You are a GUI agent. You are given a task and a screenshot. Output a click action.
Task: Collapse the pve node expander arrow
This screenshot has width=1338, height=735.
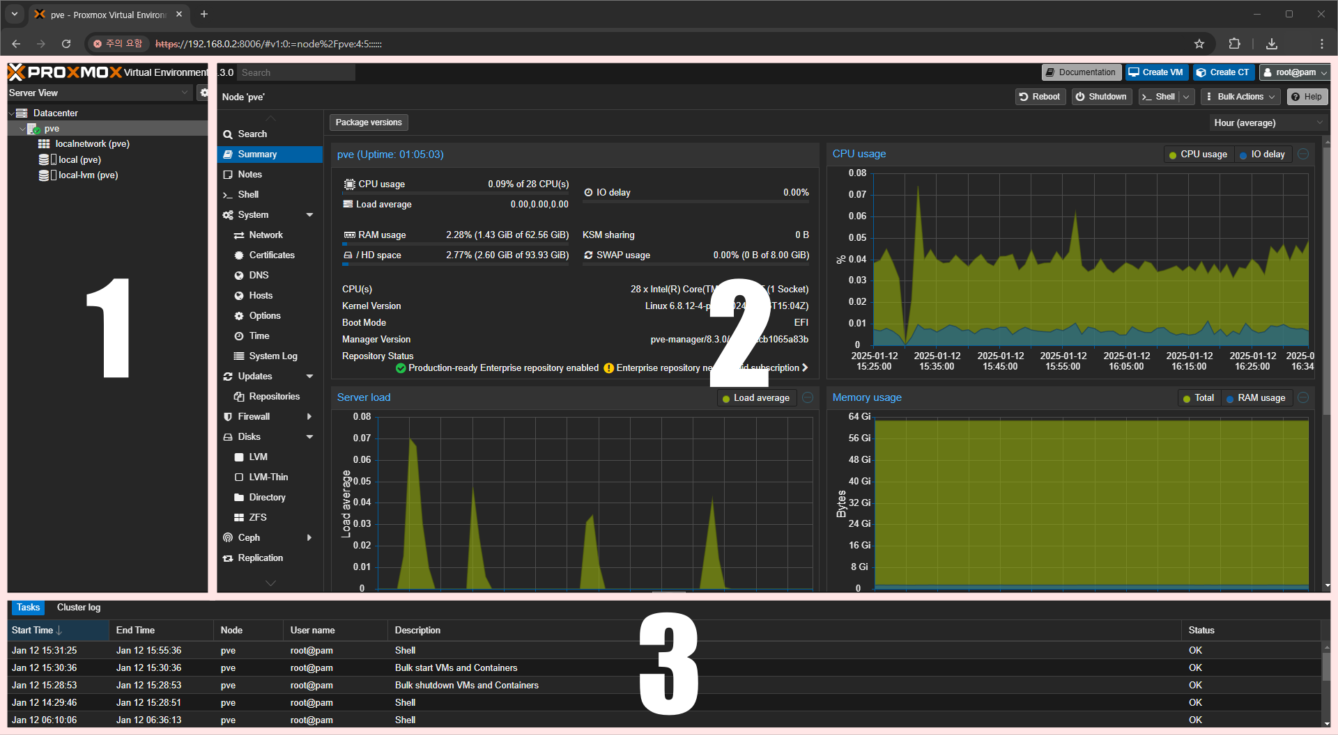click(x=22, y=129)
